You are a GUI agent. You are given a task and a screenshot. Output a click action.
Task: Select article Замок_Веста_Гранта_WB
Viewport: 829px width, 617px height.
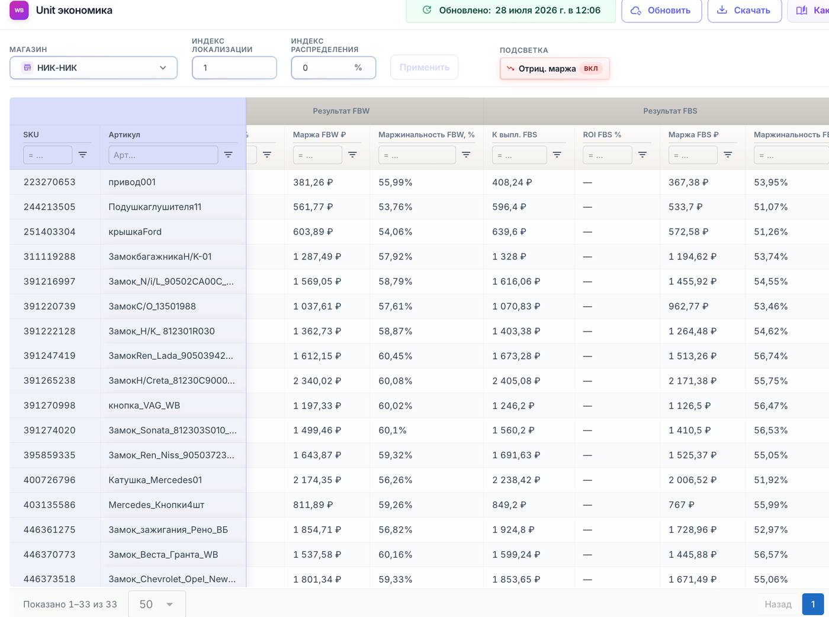pos(163,555)
